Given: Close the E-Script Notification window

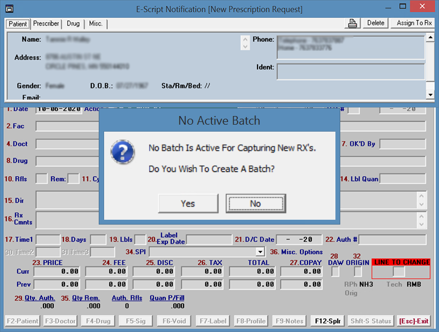Looking at the screenshot, I should (422, 9).
